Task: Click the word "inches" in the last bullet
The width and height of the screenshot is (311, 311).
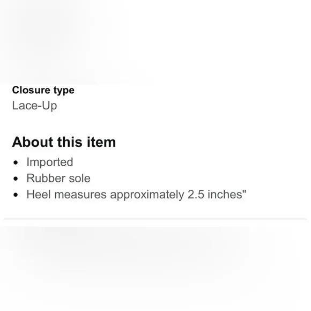Action: click(225, 194)
